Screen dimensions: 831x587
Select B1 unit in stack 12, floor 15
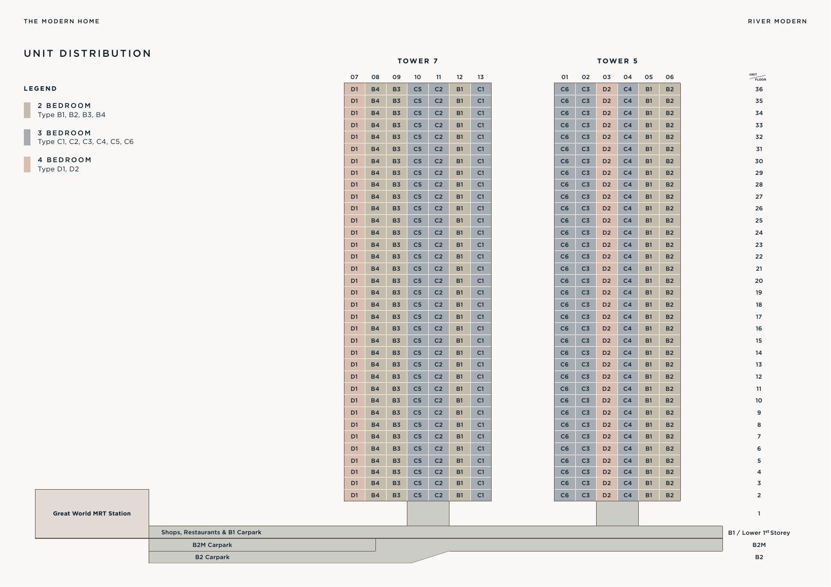pos(459,341)
